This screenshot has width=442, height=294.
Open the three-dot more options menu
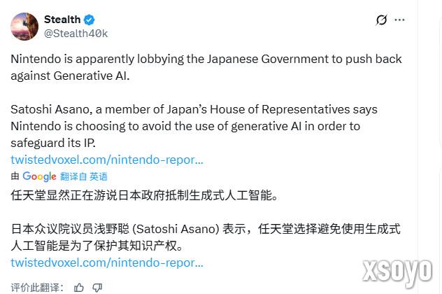[x=399, y=20]
